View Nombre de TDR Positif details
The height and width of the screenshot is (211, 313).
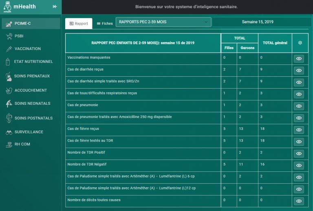[x=299, y=153]
